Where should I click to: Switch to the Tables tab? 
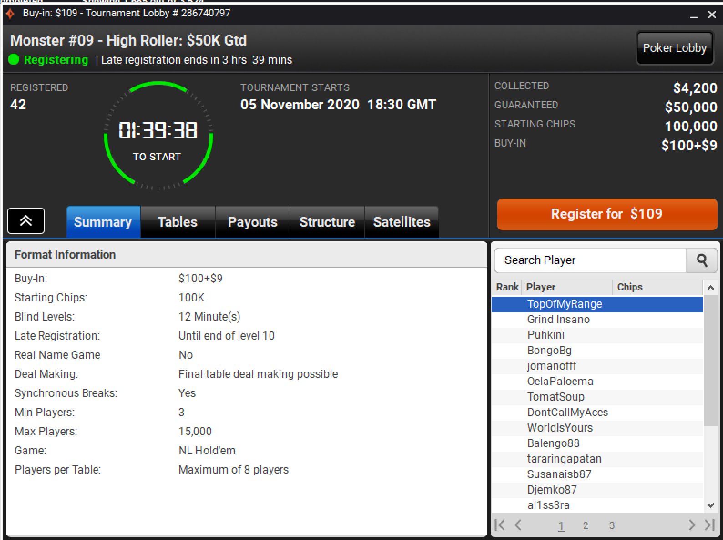coord(178,222)
